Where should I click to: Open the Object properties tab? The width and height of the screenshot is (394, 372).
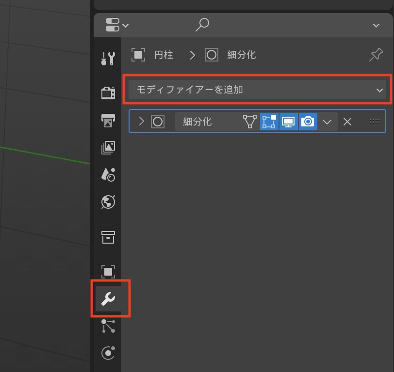(x=108, y=272)
